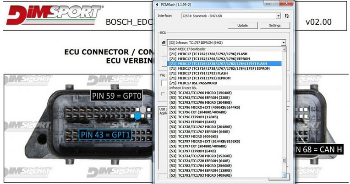Select TC1797 EXT (2048KB/4096KB)
This screenshot has height=184, width=350.
tap(224, 147)
